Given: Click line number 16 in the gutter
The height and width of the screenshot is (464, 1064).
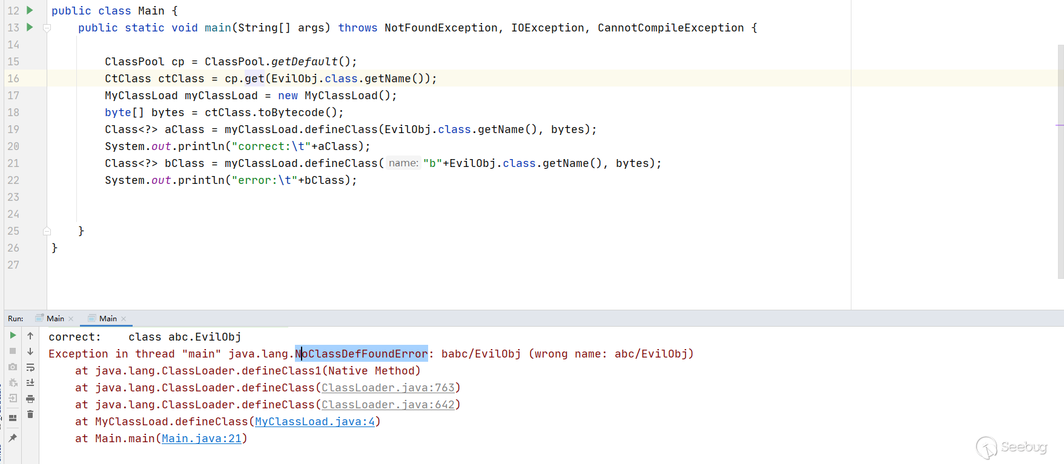Looking at the screenshot, I should 13,79.
